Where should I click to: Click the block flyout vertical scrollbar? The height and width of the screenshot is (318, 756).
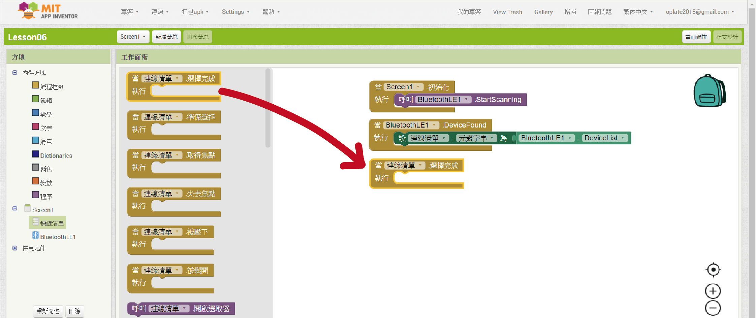click(x=268, y=108)
